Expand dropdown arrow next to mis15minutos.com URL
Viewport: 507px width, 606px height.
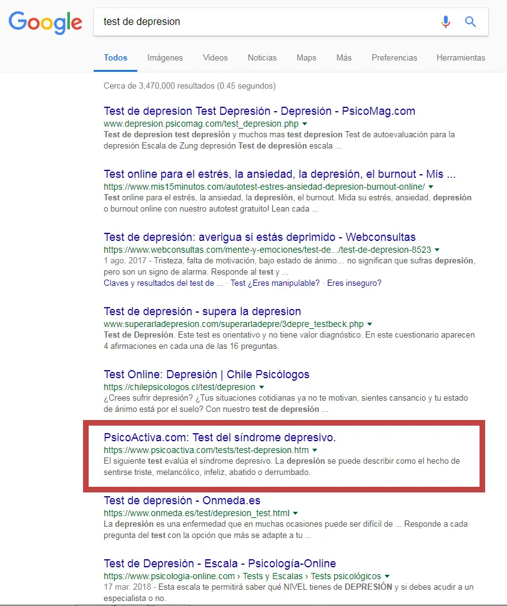point(431,187)
